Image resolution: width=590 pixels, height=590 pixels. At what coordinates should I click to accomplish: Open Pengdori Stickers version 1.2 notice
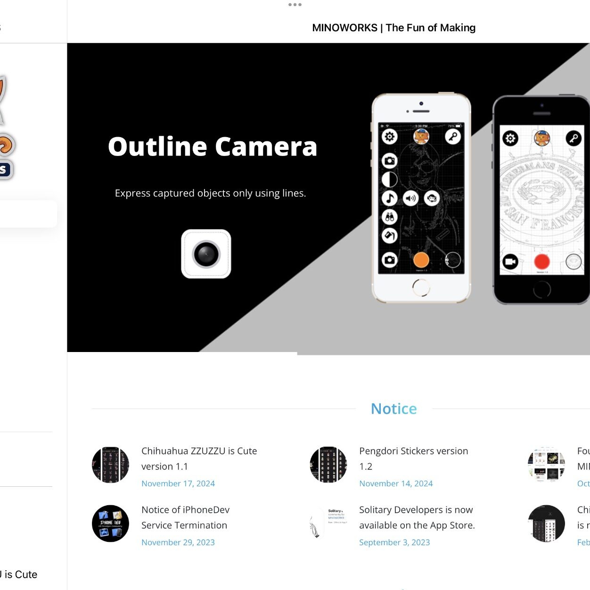[414, 459]
